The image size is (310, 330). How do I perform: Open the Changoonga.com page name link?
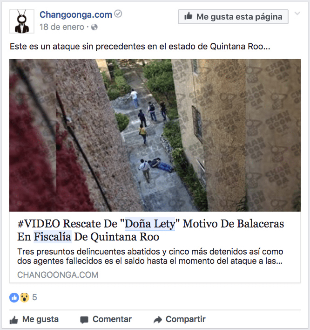[76, 14]
